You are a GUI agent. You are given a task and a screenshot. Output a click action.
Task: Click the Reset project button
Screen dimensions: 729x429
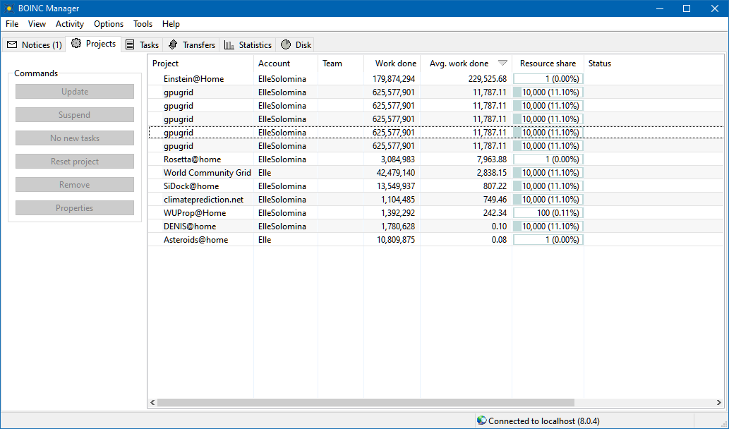click(x=75, y=162)
